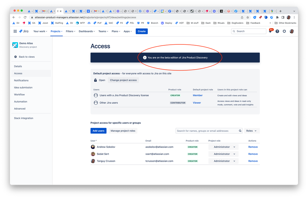Reload the page with the browser refresh icon

25,17
